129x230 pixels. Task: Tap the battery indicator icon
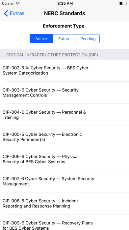pyautogui.click(x=123, y=3)
